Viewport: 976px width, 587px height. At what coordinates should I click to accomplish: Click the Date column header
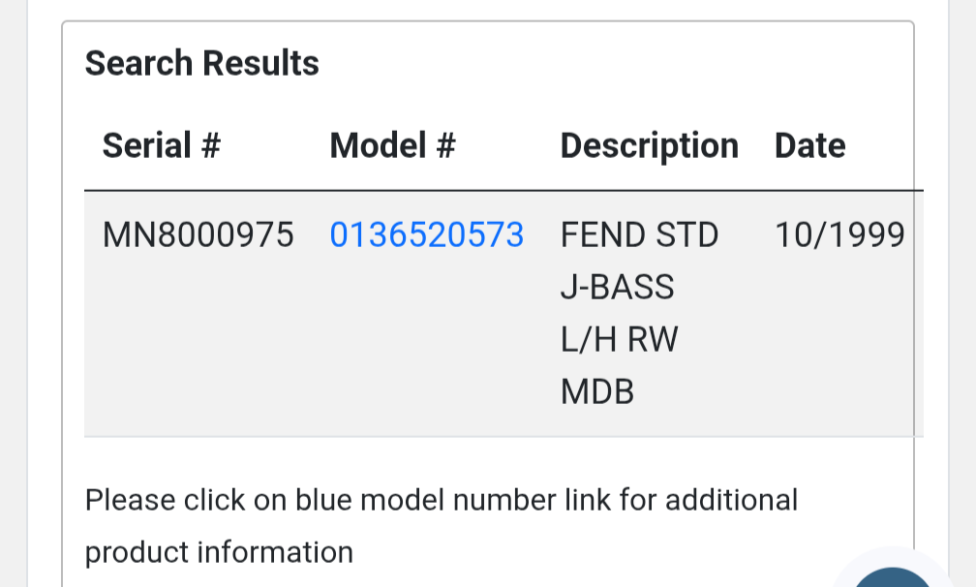click(x=809, y=145)
